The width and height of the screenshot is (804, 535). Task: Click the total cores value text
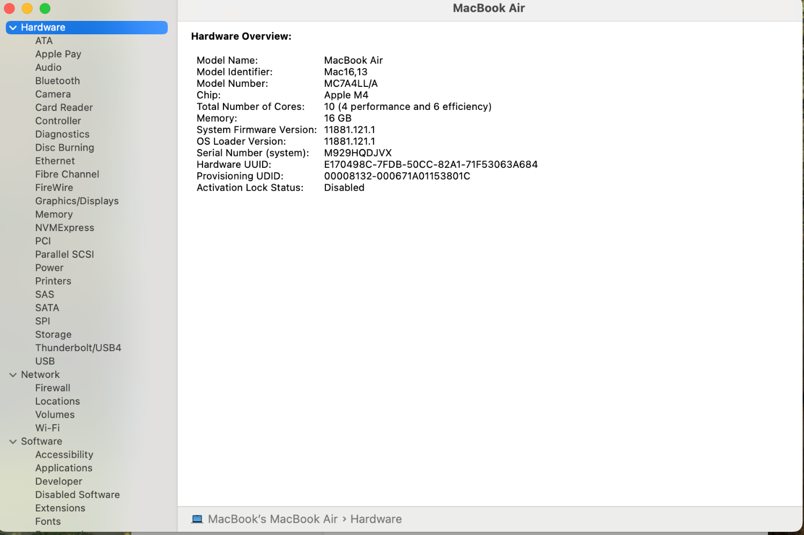pos(407,107)
